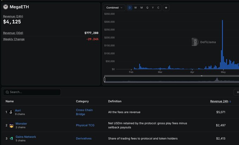Click the tallest revenue bar near May
The image size is (239, 145).
222,45
